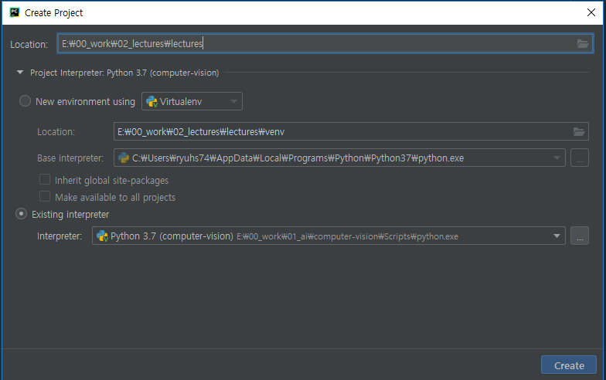Click 'New environment using' label text
This screenshot has width=606, height=380.
tap(85, 102)
